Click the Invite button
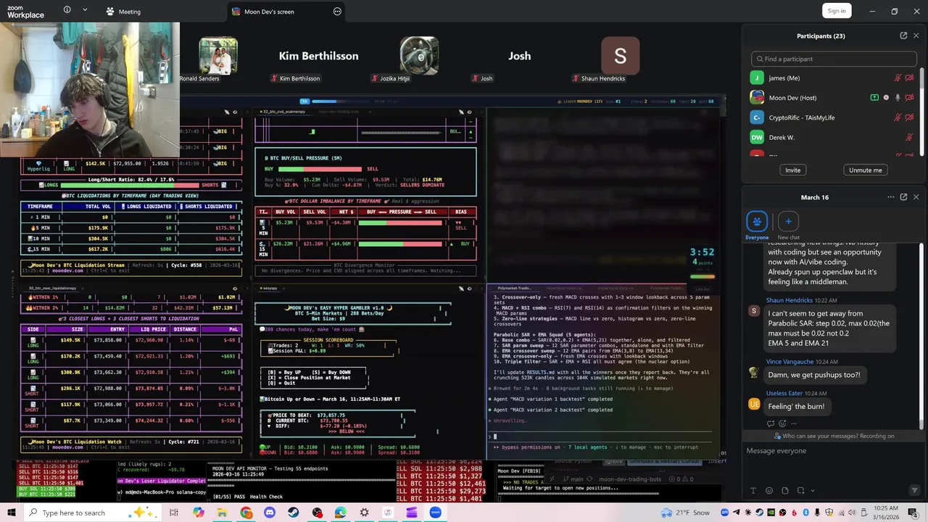Viewport: 928px width, 522px height. click(793, 170)
